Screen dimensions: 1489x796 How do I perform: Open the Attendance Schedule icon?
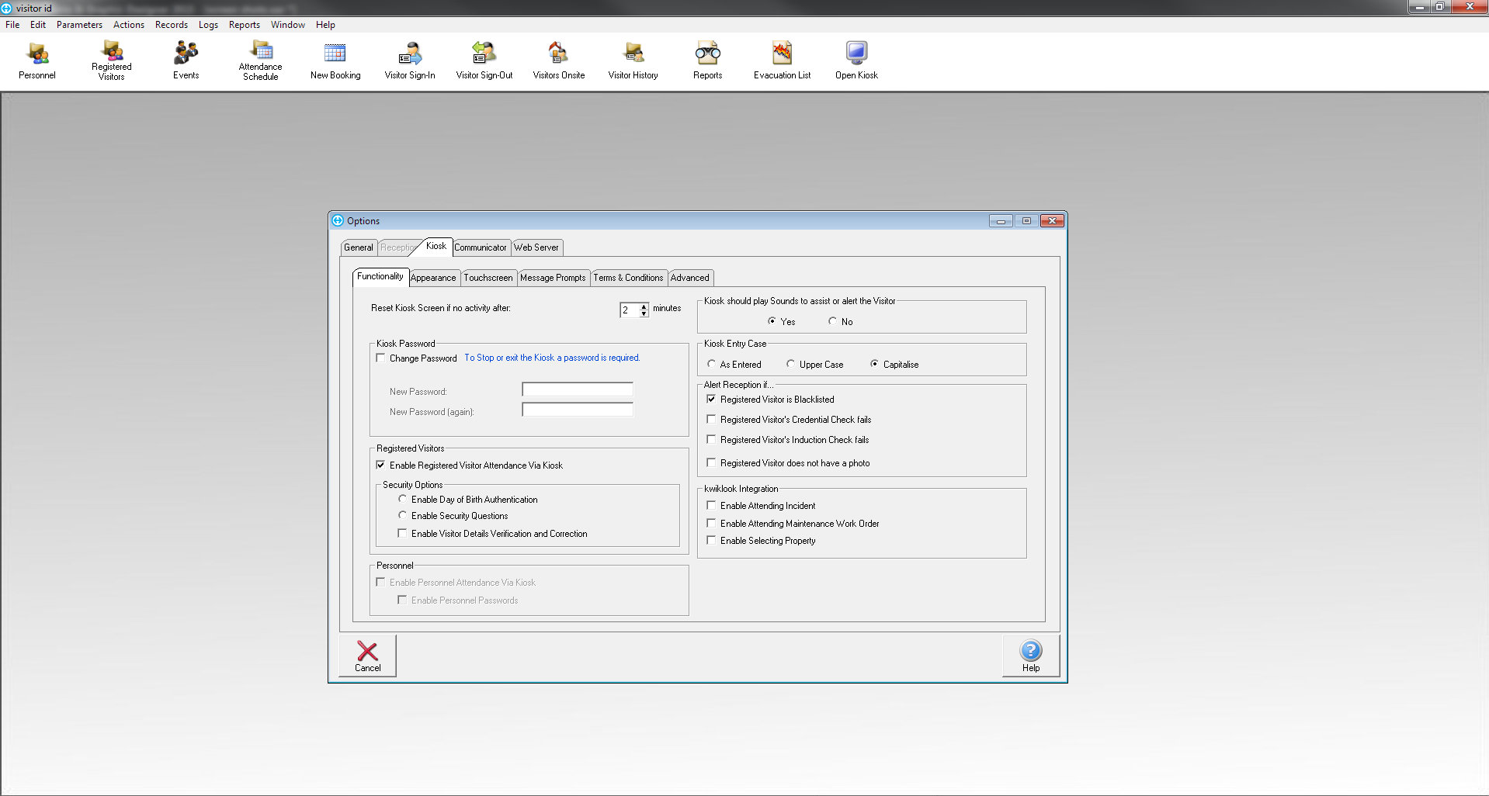click(x=260, y=61)
